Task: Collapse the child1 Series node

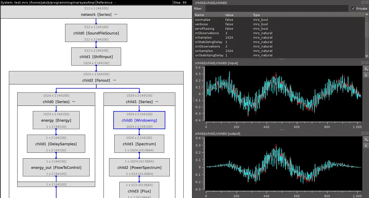Action: [x=157, y=102]
